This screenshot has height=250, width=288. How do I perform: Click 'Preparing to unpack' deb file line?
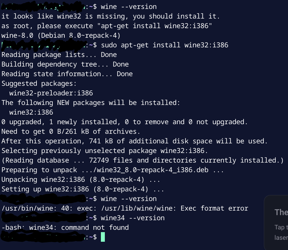tap(112, 170)
